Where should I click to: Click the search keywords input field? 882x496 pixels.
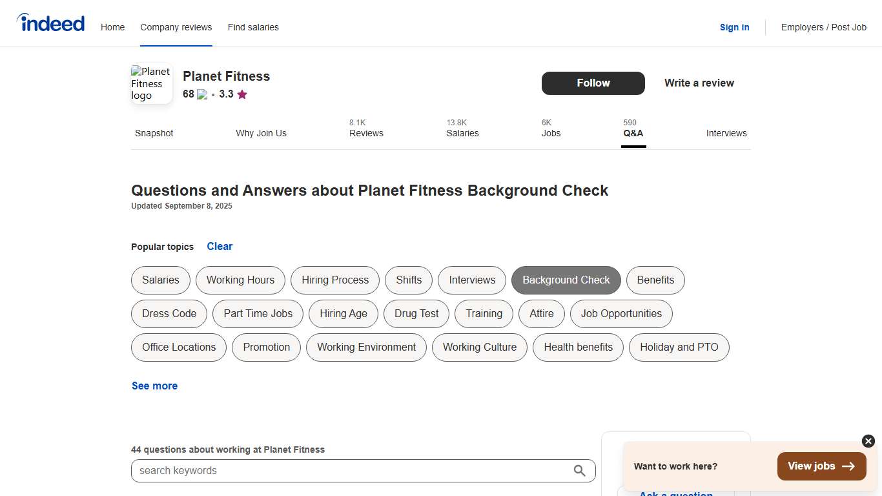pyautogui.click(x=355, y=471)
